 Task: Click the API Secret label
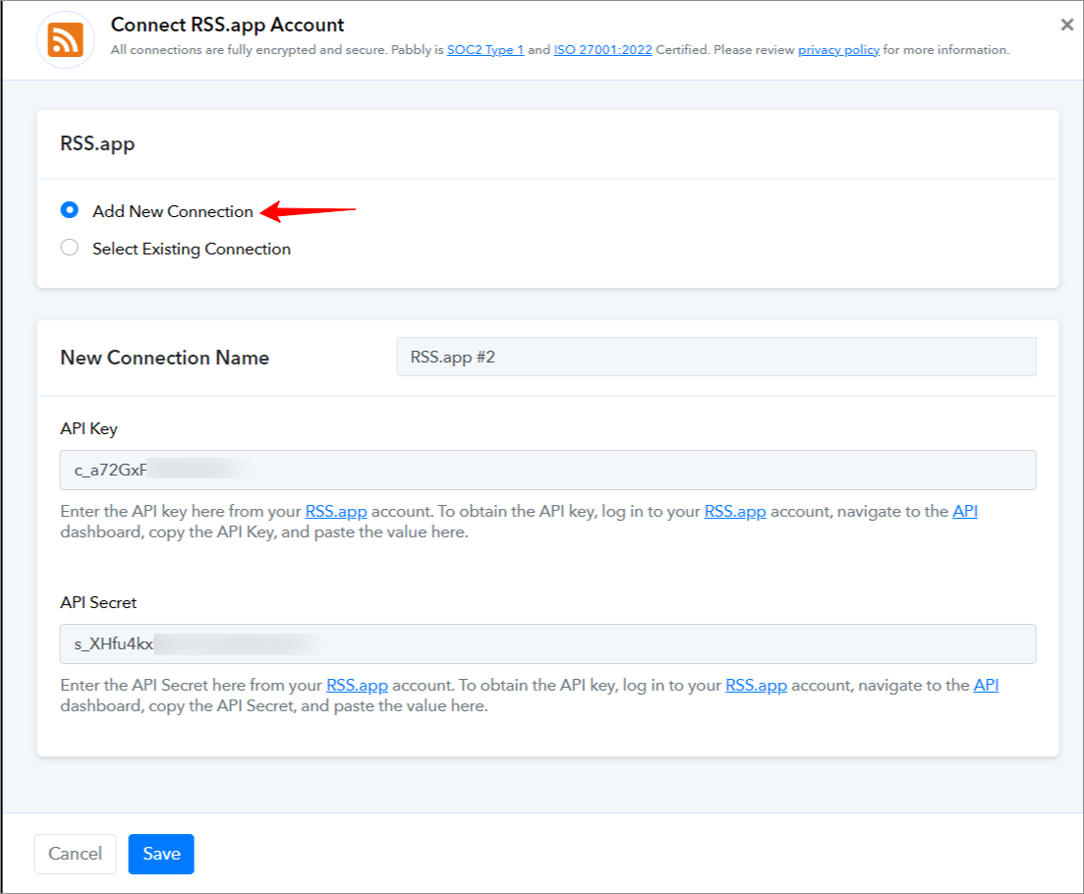98,602
